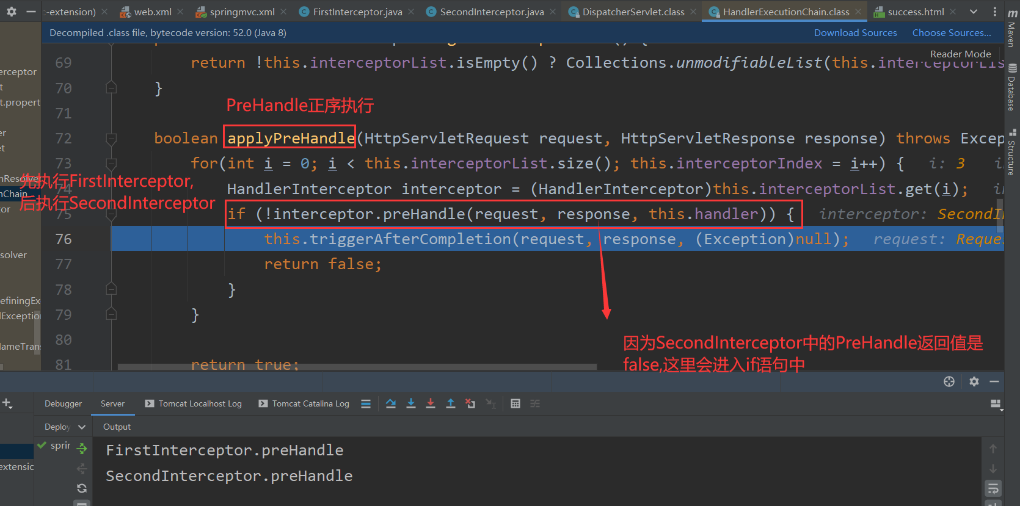Open the success.html tab
Image resolution: width=1020 pixels, height=506 pixels.
916,12
